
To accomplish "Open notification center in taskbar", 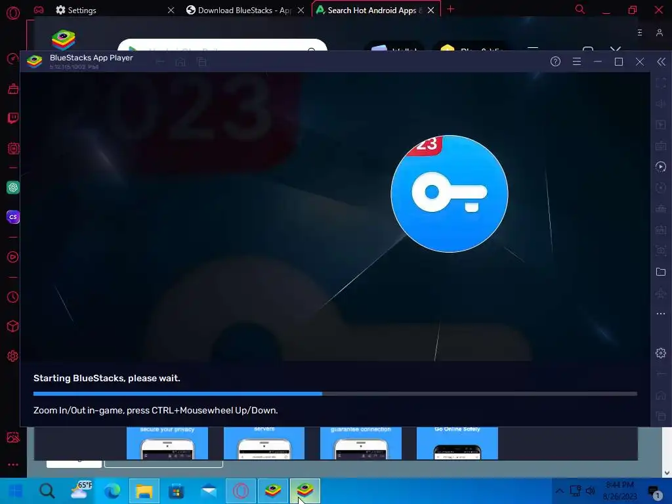I will (x=654, y=492).
